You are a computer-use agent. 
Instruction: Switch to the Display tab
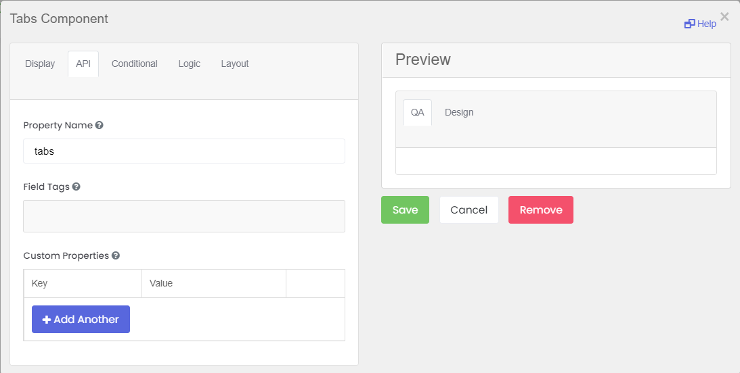[x=40, y=64]
